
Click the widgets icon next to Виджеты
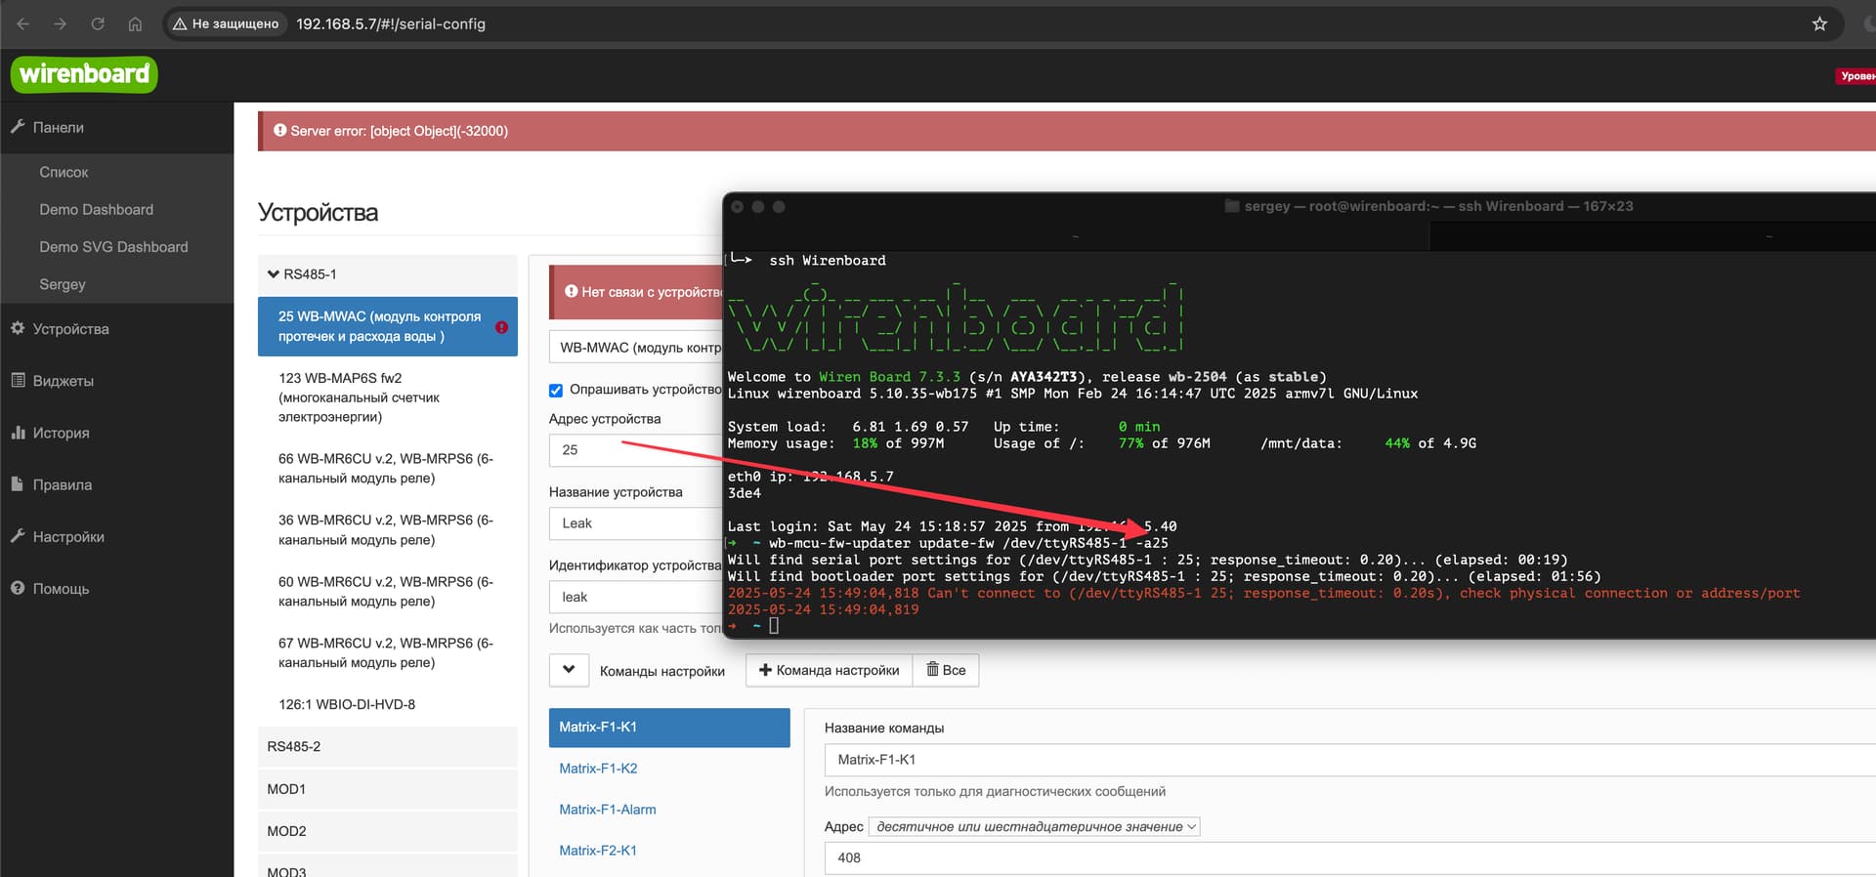18,380
